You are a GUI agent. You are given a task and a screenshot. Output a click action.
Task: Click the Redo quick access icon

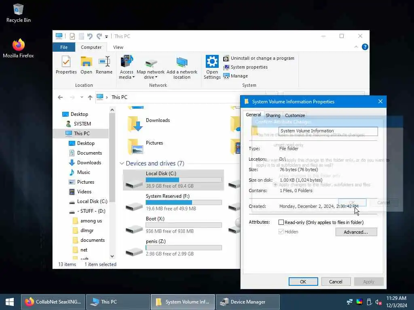(99, 36)
